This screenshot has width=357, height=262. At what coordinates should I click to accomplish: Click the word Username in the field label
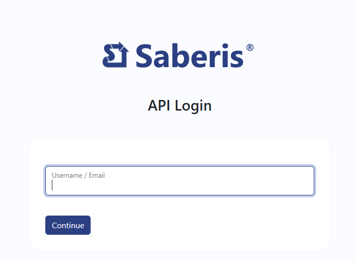[67, 175]
